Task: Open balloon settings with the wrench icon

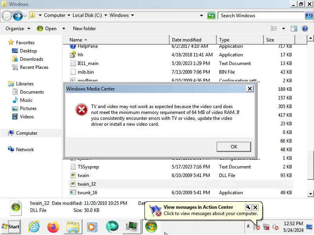Action: click(x=248, y=207)
